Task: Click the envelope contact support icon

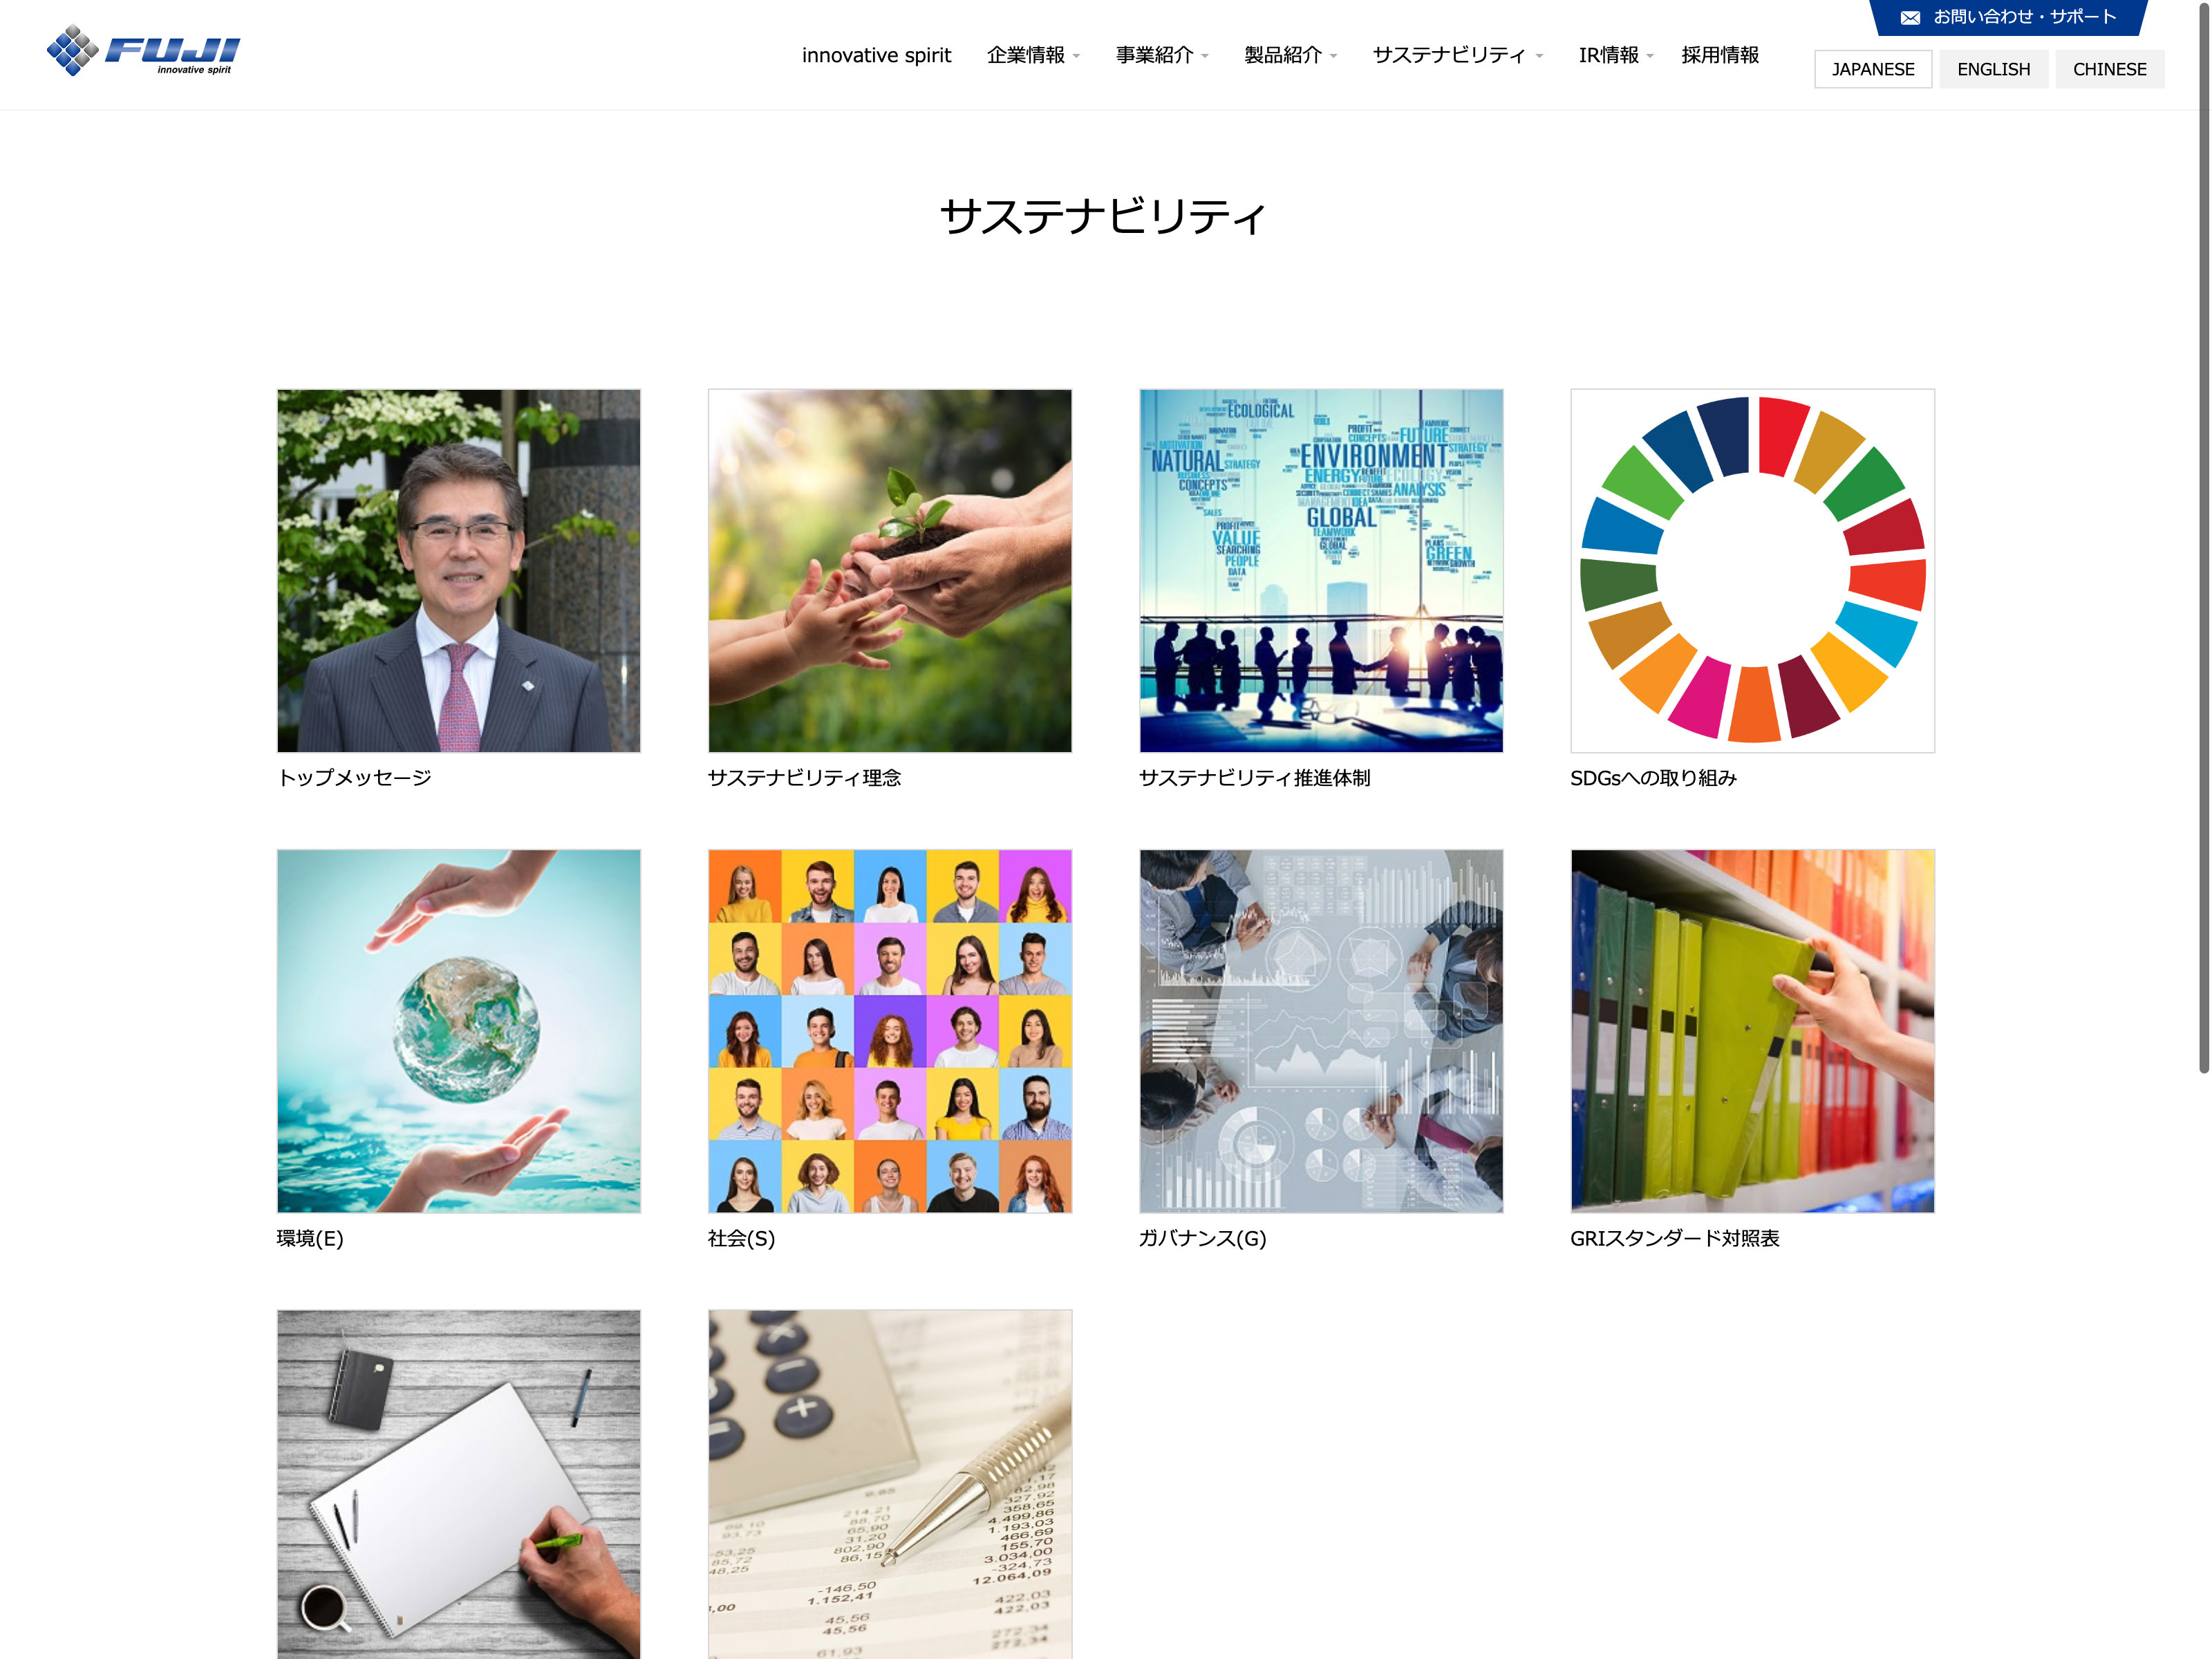Action: tap(1910, 17)
